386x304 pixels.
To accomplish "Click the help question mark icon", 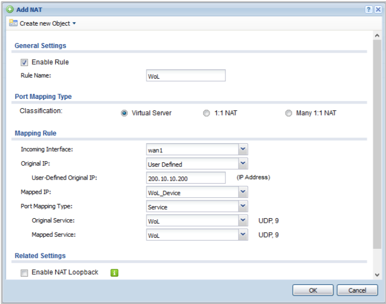I will tap(368, 9).
